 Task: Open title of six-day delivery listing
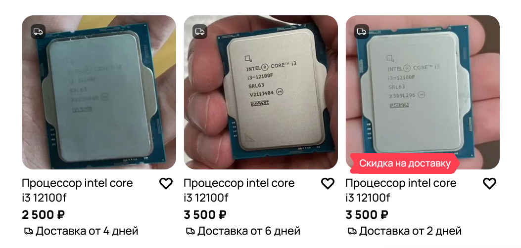[239, 190]
